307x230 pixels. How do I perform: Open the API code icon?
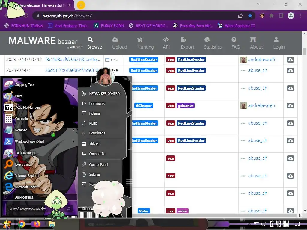(x=166, y=40)
